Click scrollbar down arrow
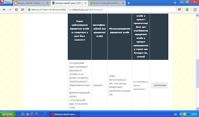 (197, 109)
